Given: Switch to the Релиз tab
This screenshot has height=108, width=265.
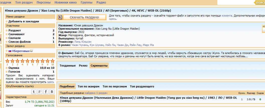Looking at the screenshot, I should point(83,66).
